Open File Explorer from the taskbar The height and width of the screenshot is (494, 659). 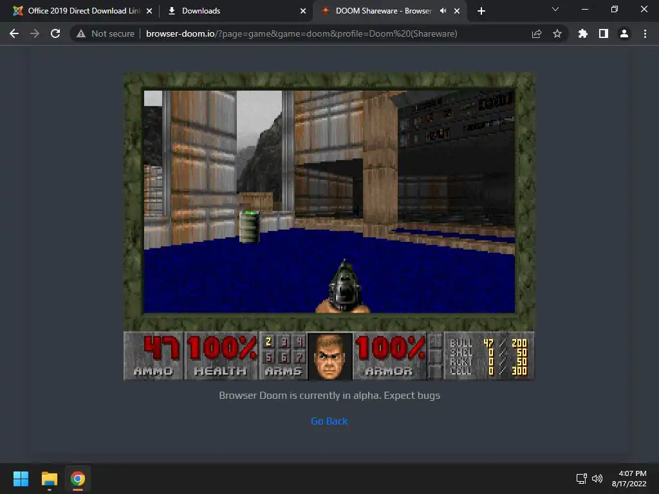point(49,479)
